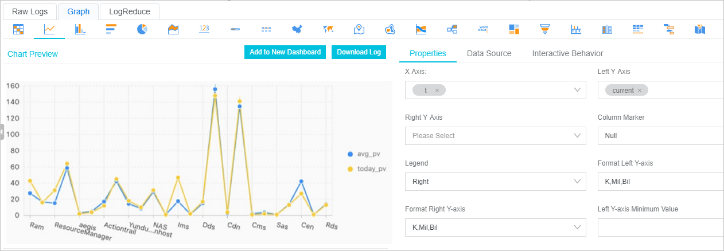The height and width of the screenshot is (251, 724).
Task: Switch to the LogReduce tab
Action: (129, 11)
